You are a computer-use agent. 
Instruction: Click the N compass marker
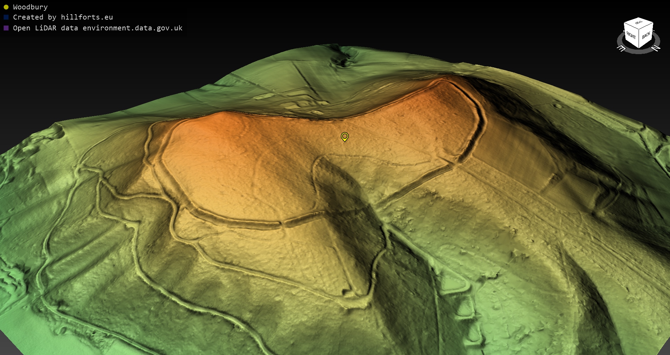[656, 48]
